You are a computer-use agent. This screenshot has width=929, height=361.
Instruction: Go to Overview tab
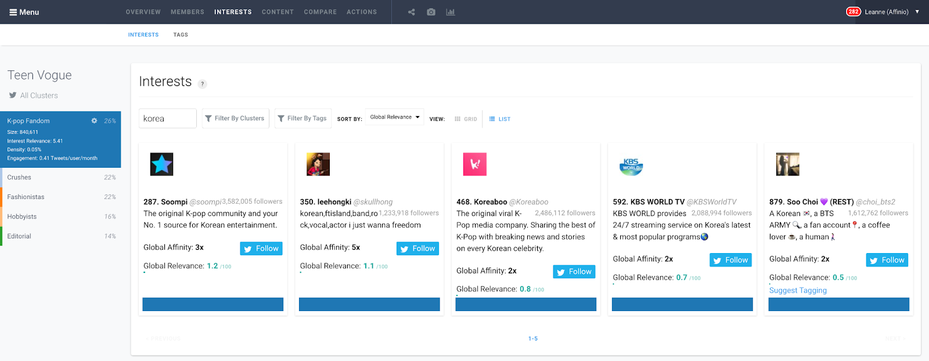point(143,12)
